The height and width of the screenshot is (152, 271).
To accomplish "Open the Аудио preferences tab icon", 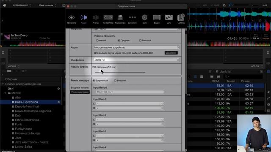I will coord(84,17).
